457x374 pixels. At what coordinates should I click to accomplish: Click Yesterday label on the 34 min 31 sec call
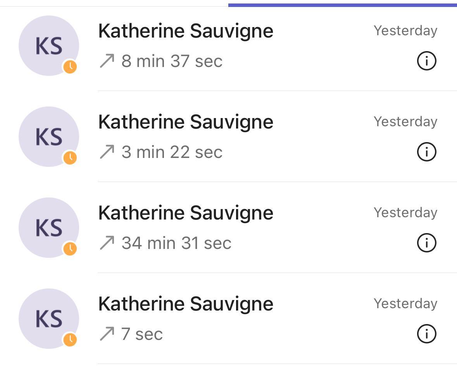point(405,213)
